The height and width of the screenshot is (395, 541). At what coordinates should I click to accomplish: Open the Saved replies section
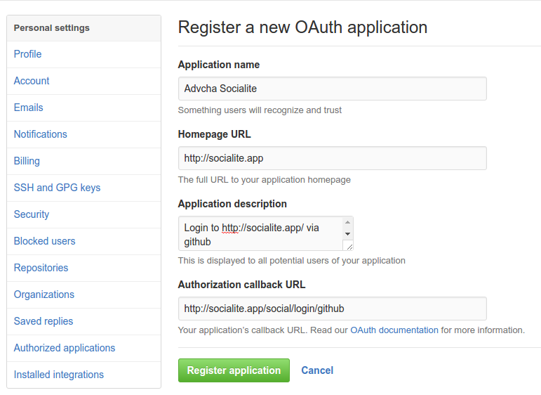pos(44,321)
